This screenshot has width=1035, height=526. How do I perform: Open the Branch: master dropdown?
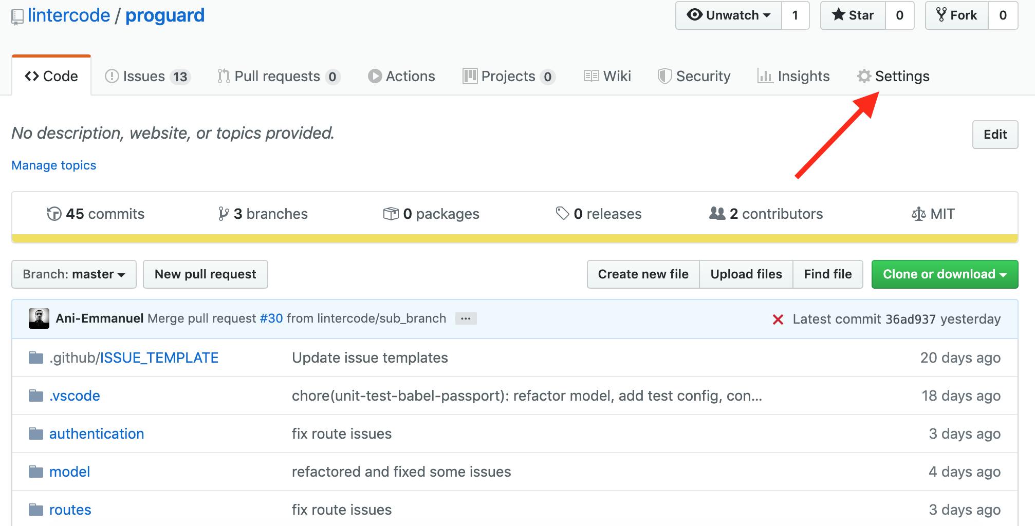(x=73, y=274)
